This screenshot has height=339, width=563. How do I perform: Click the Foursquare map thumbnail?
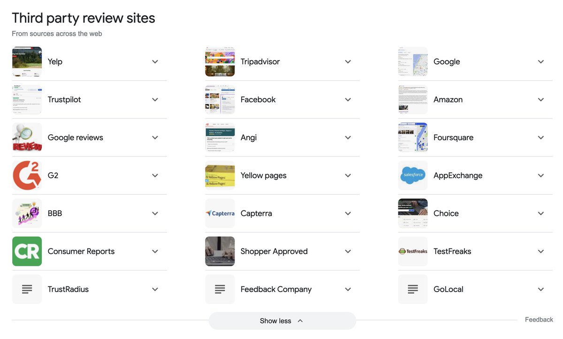point(413,138)
